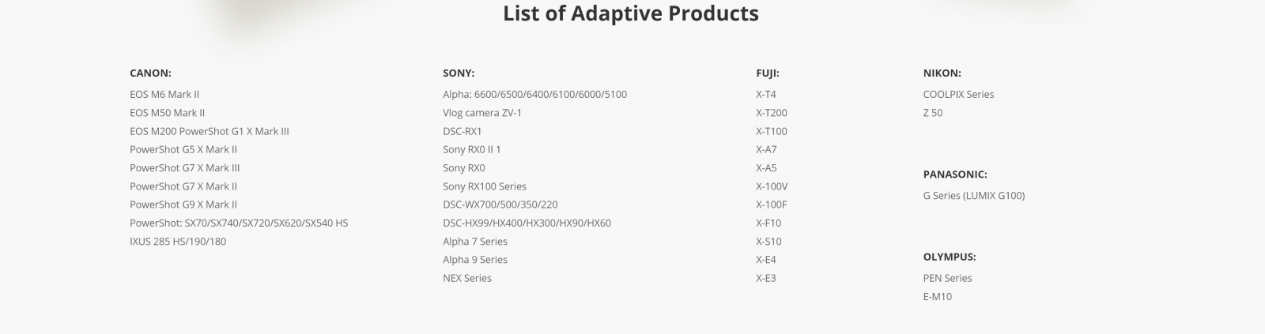1265x334 pixels.
Task: Select the FUJI brand heading
Action: tap(768, 73)
